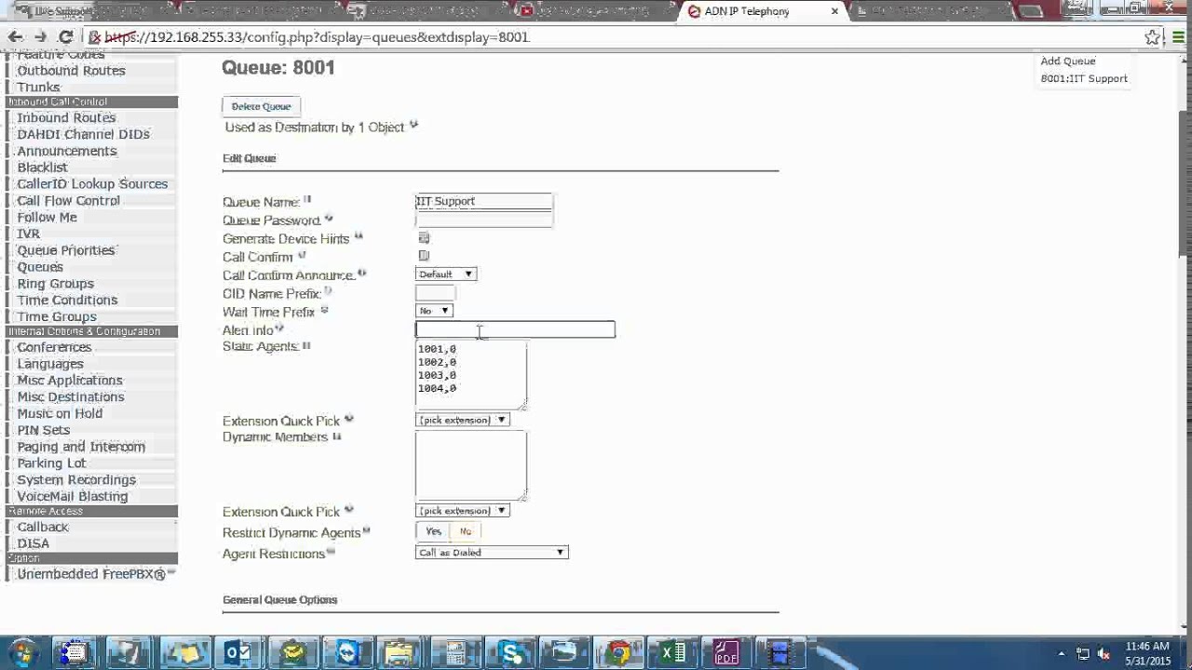Image resolution: width=1192 pixels, height=670 pixels.
Task: Open Inbound Routes in the sidebar
Action: pyautogui.click(x=66, y=118)
